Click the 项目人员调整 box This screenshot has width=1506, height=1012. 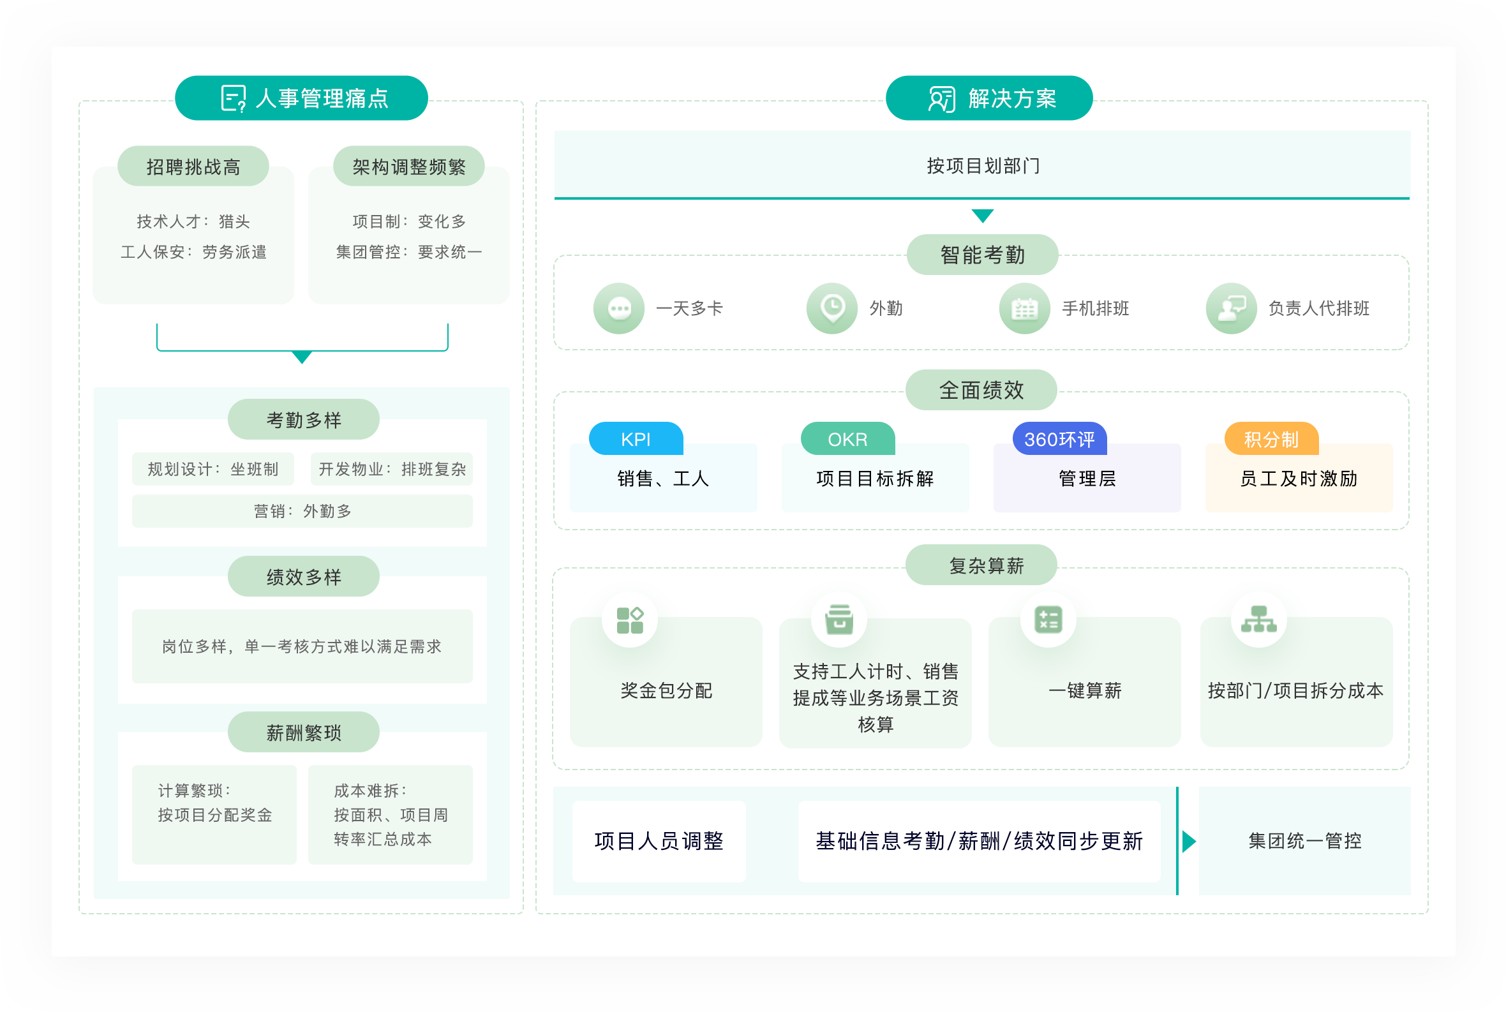(659, 841)
